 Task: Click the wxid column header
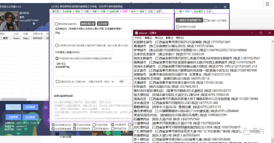pyautogui.click(x=16, y=34)
